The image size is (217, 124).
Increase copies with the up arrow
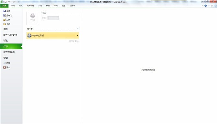pos(57,17)
